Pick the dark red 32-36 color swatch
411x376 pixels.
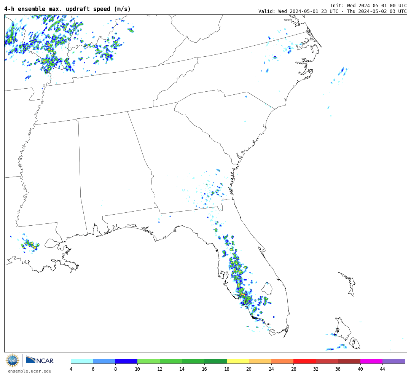(327, 361)
